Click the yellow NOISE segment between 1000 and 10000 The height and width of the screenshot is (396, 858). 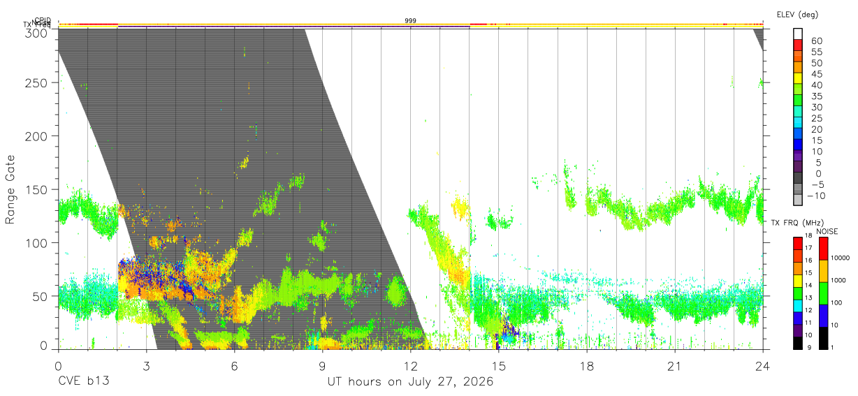click(823, 271)
